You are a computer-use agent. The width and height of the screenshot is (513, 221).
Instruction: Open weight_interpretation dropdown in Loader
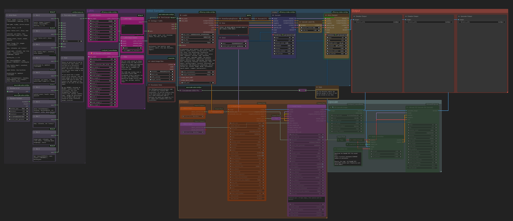(x=198, y=75)
